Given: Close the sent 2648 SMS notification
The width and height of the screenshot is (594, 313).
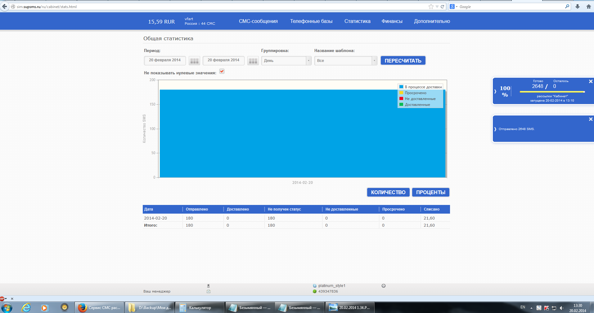Looking at the screenshot, I should pos(591,119).
